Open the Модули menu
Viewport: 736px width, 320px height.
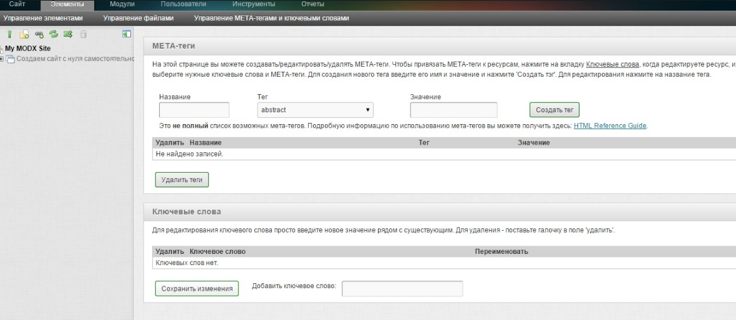(x=122, y=5)
